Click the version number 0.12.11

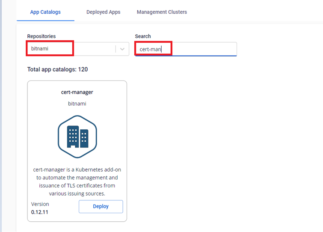point(40,212)
